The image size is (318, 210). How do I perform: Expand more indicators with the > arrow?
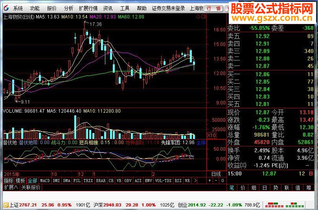195,181
